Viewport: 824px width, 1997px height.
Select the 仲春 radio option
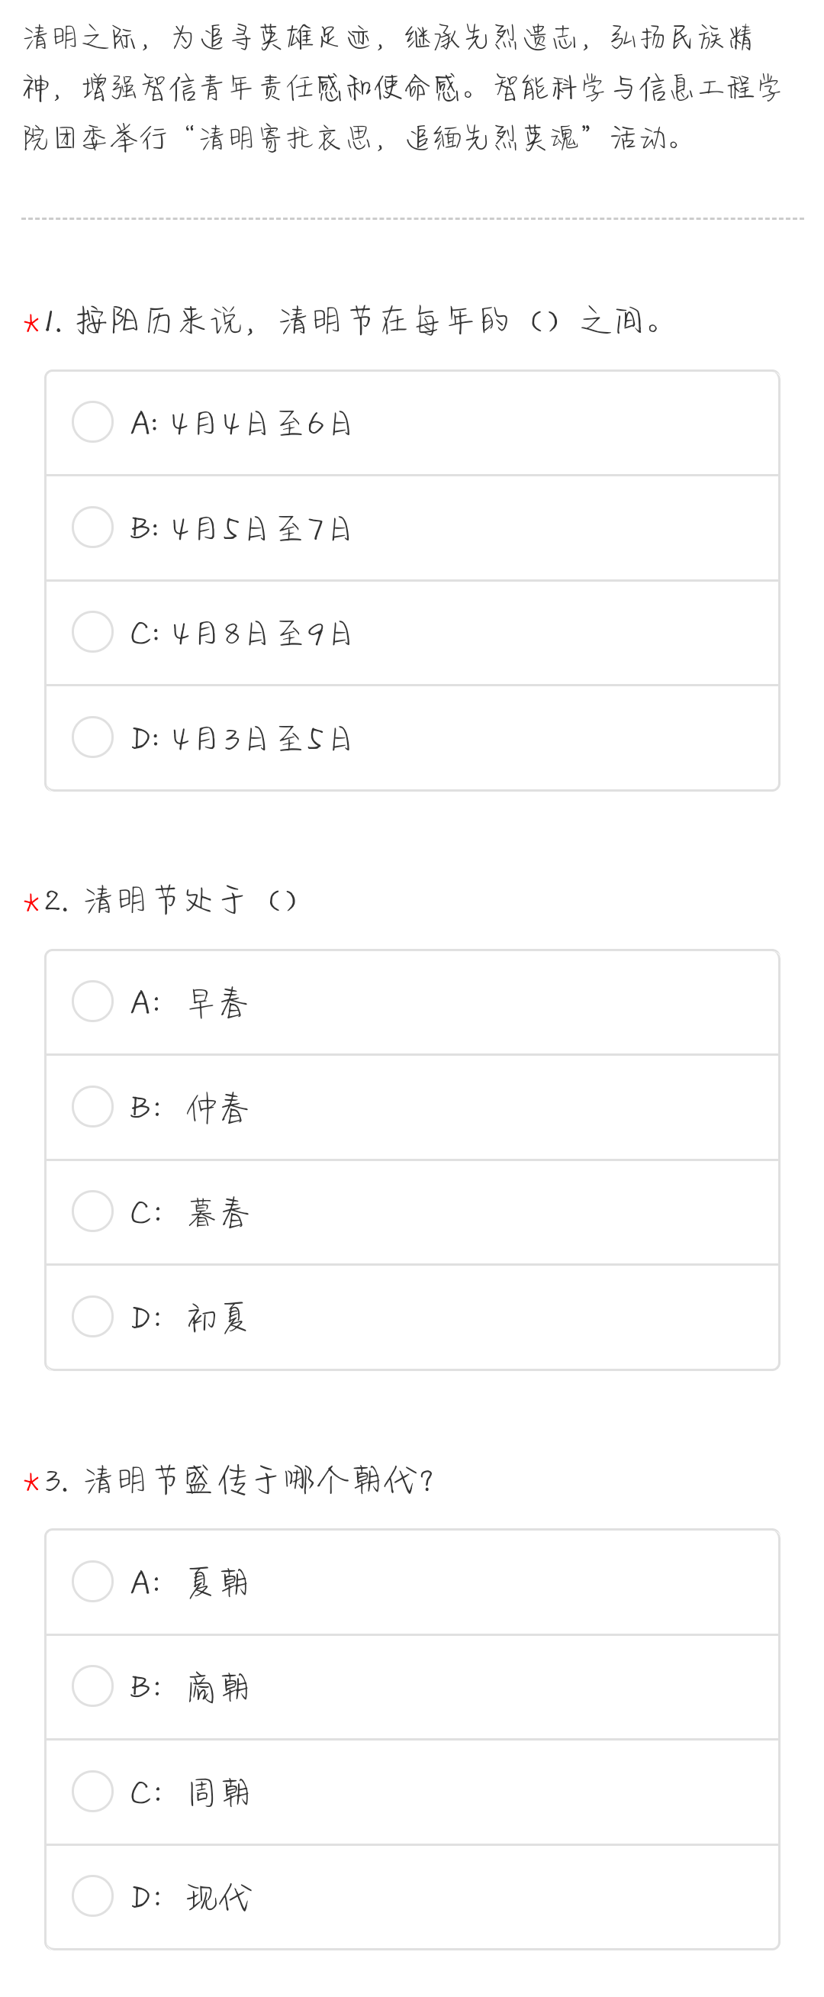(93, 1106)
